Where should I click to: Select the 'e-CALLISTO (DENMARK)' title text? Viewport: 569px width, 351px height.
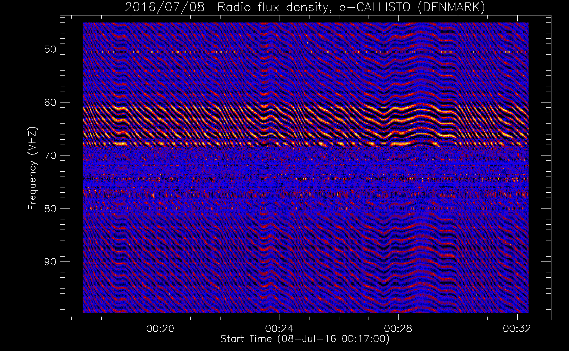point(412,7)
